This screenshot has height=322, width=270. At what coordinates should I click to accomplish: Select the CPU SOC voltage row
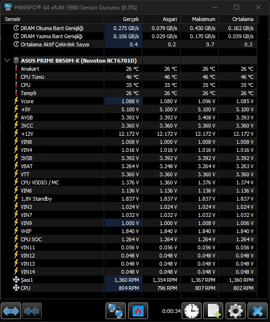pos(129,239)
